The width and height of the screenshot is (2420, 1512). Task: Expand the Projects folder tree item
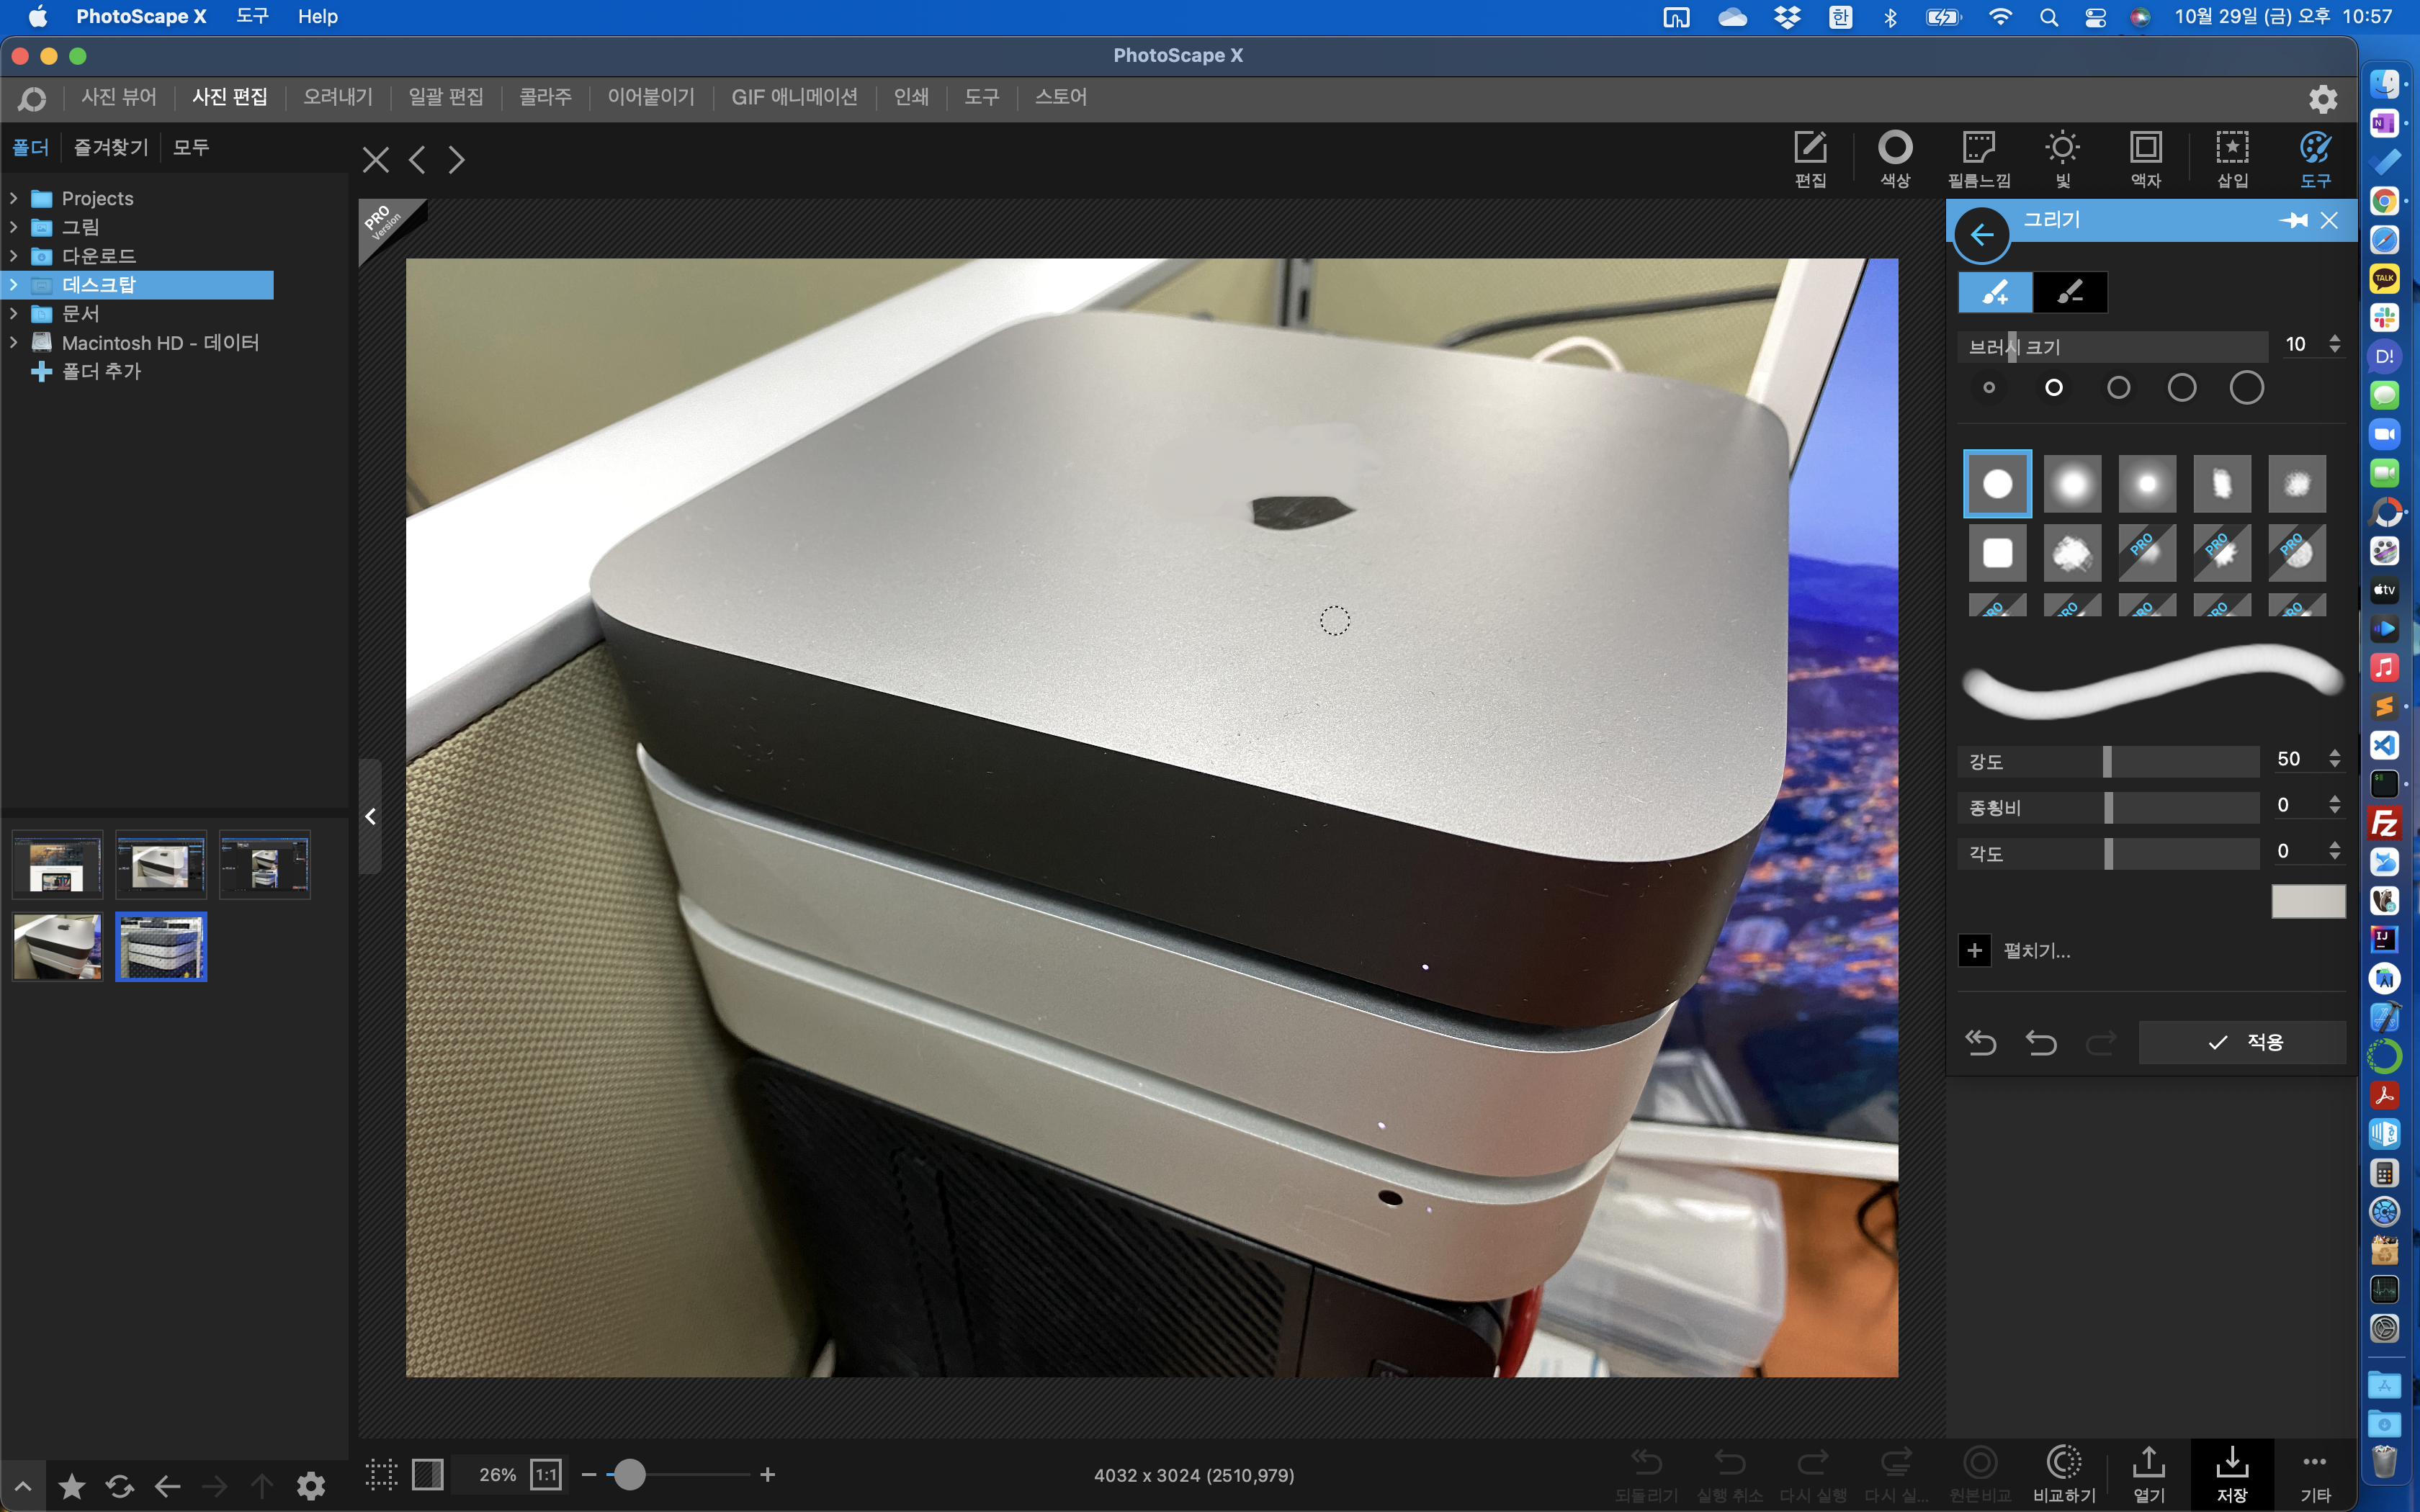point(14,198)
